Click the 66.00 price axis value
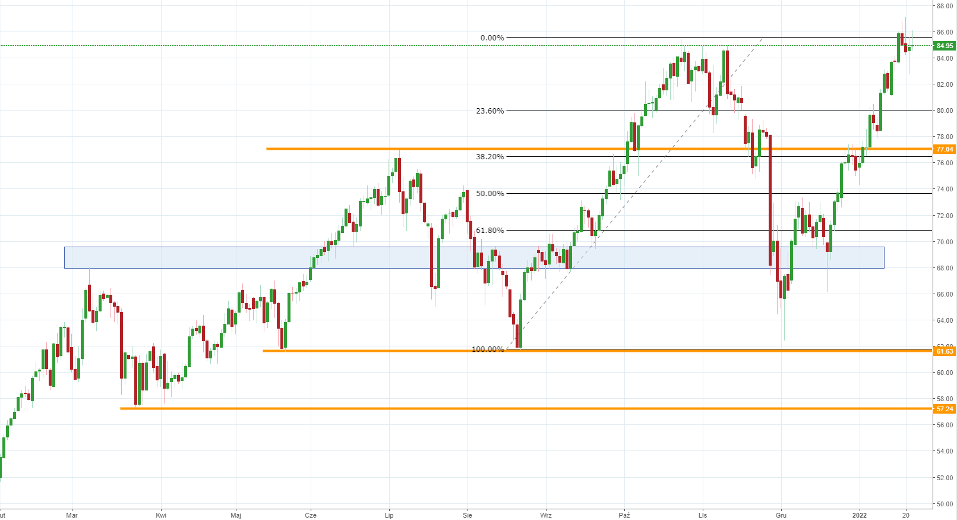The image size is (957, 520). (x=945, y=294)
